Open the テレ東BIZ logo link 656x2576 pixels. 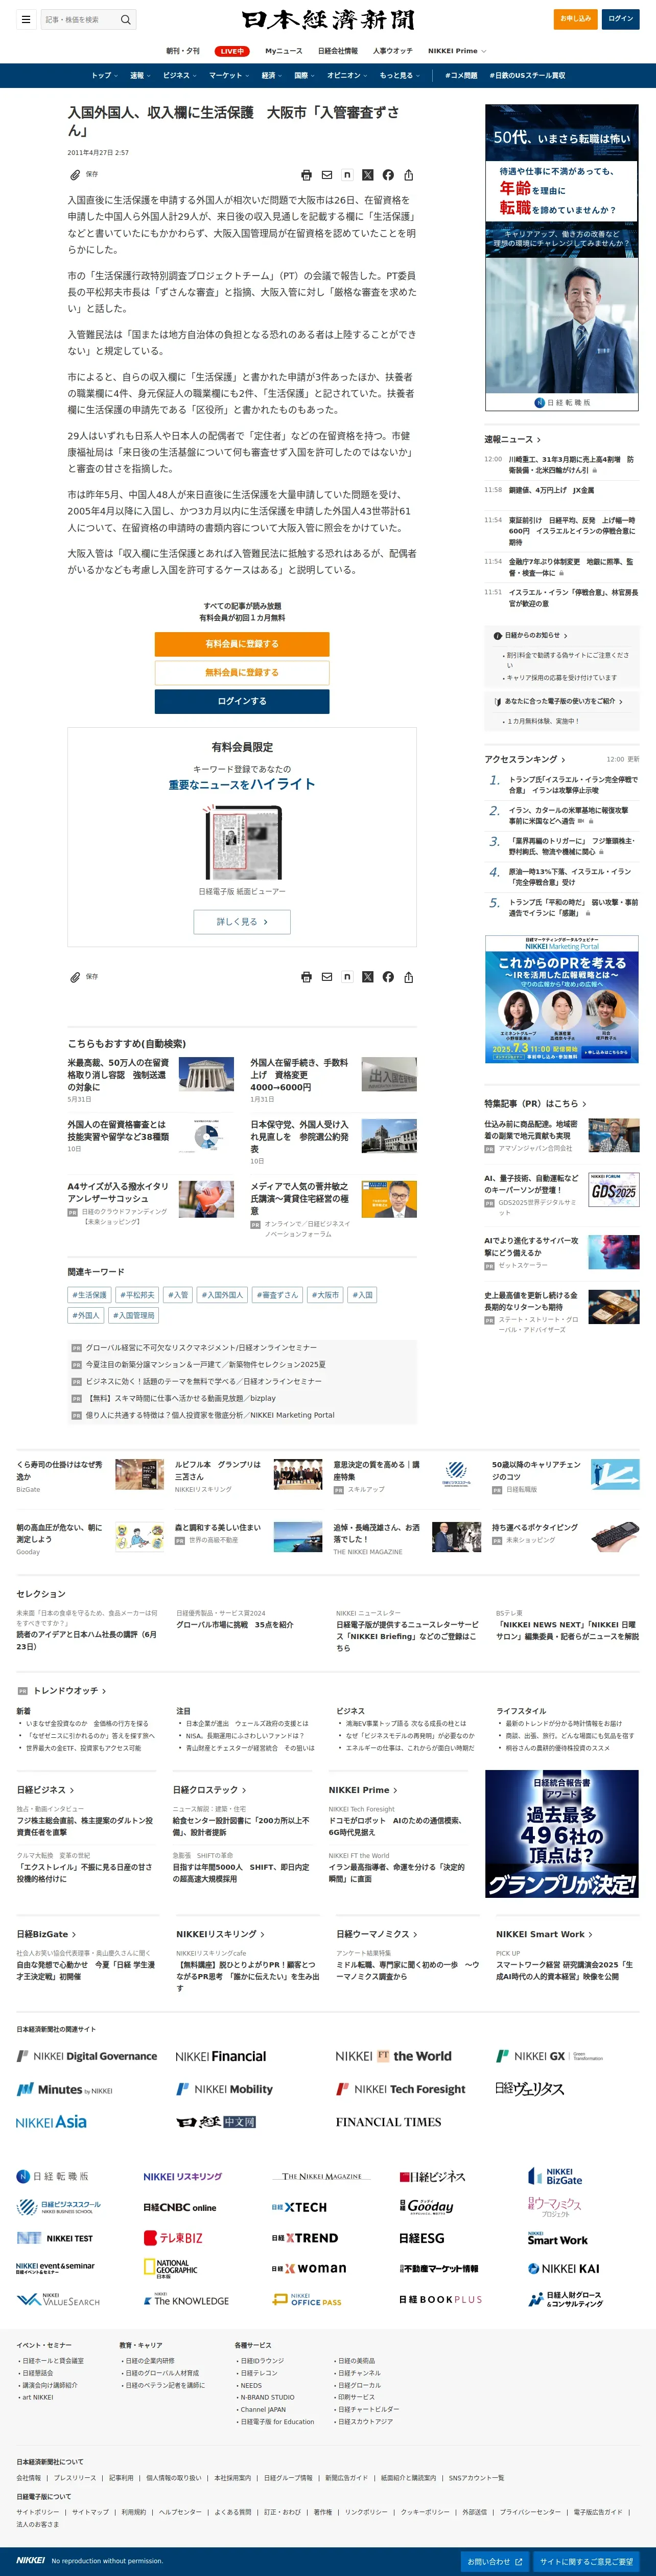tap(173, 2238)
